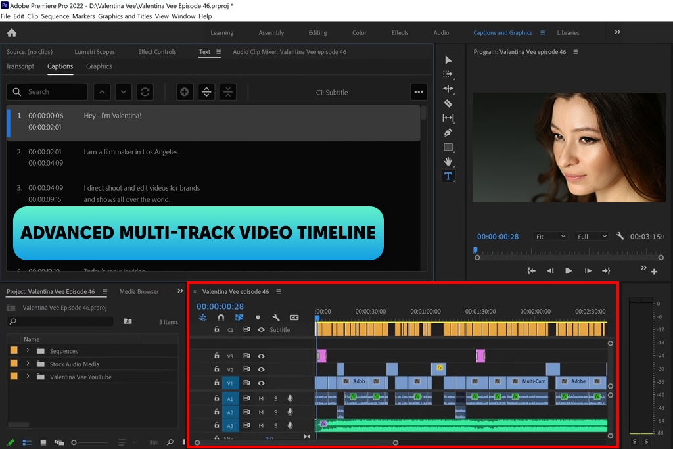Click find-in-bin folder search icon
This screenshot has height=449, width=673.
(128, 321)
